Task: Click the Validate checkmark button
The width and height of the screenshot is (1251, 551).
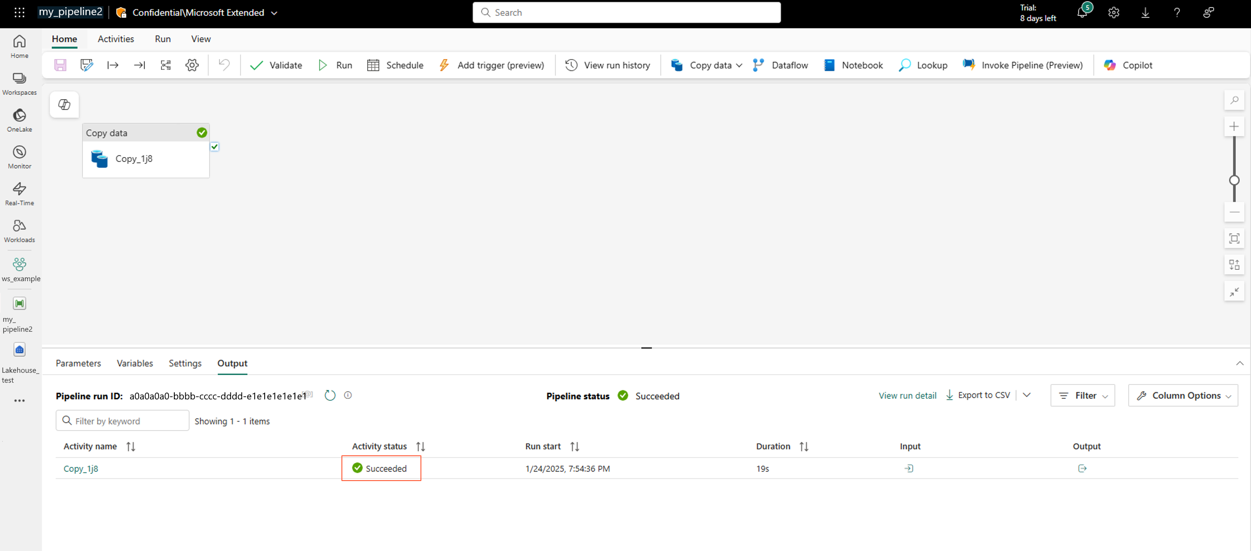Action: click(x=276, y=65)
